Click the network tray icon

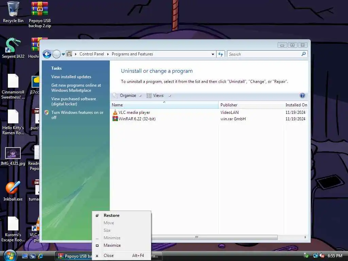[x=315, y=256]
